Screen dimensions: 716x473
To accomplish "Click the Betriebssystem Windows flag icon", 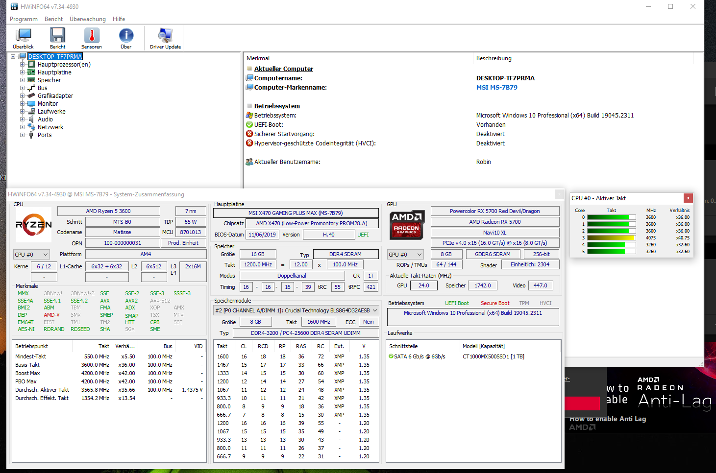I will click(249, 116).
